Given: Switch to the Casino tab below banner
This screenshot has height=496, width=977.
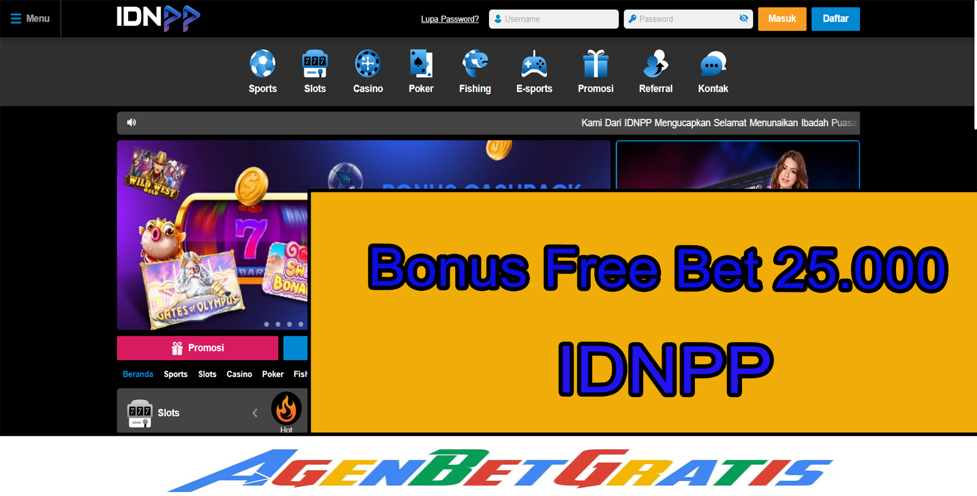Looking at the screenshot, I should coord(239,374).
